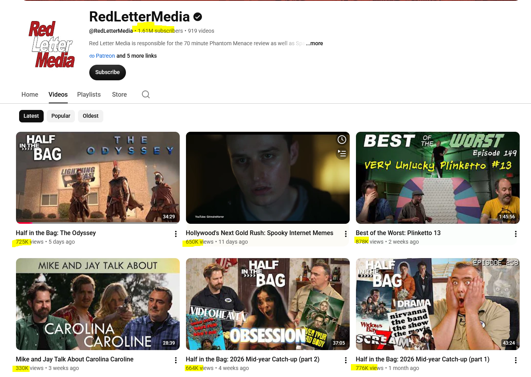The height and width of the screenshot is (377, 531).
Task: Expand the 'and 5 more links' list
Action: (136, 56)
